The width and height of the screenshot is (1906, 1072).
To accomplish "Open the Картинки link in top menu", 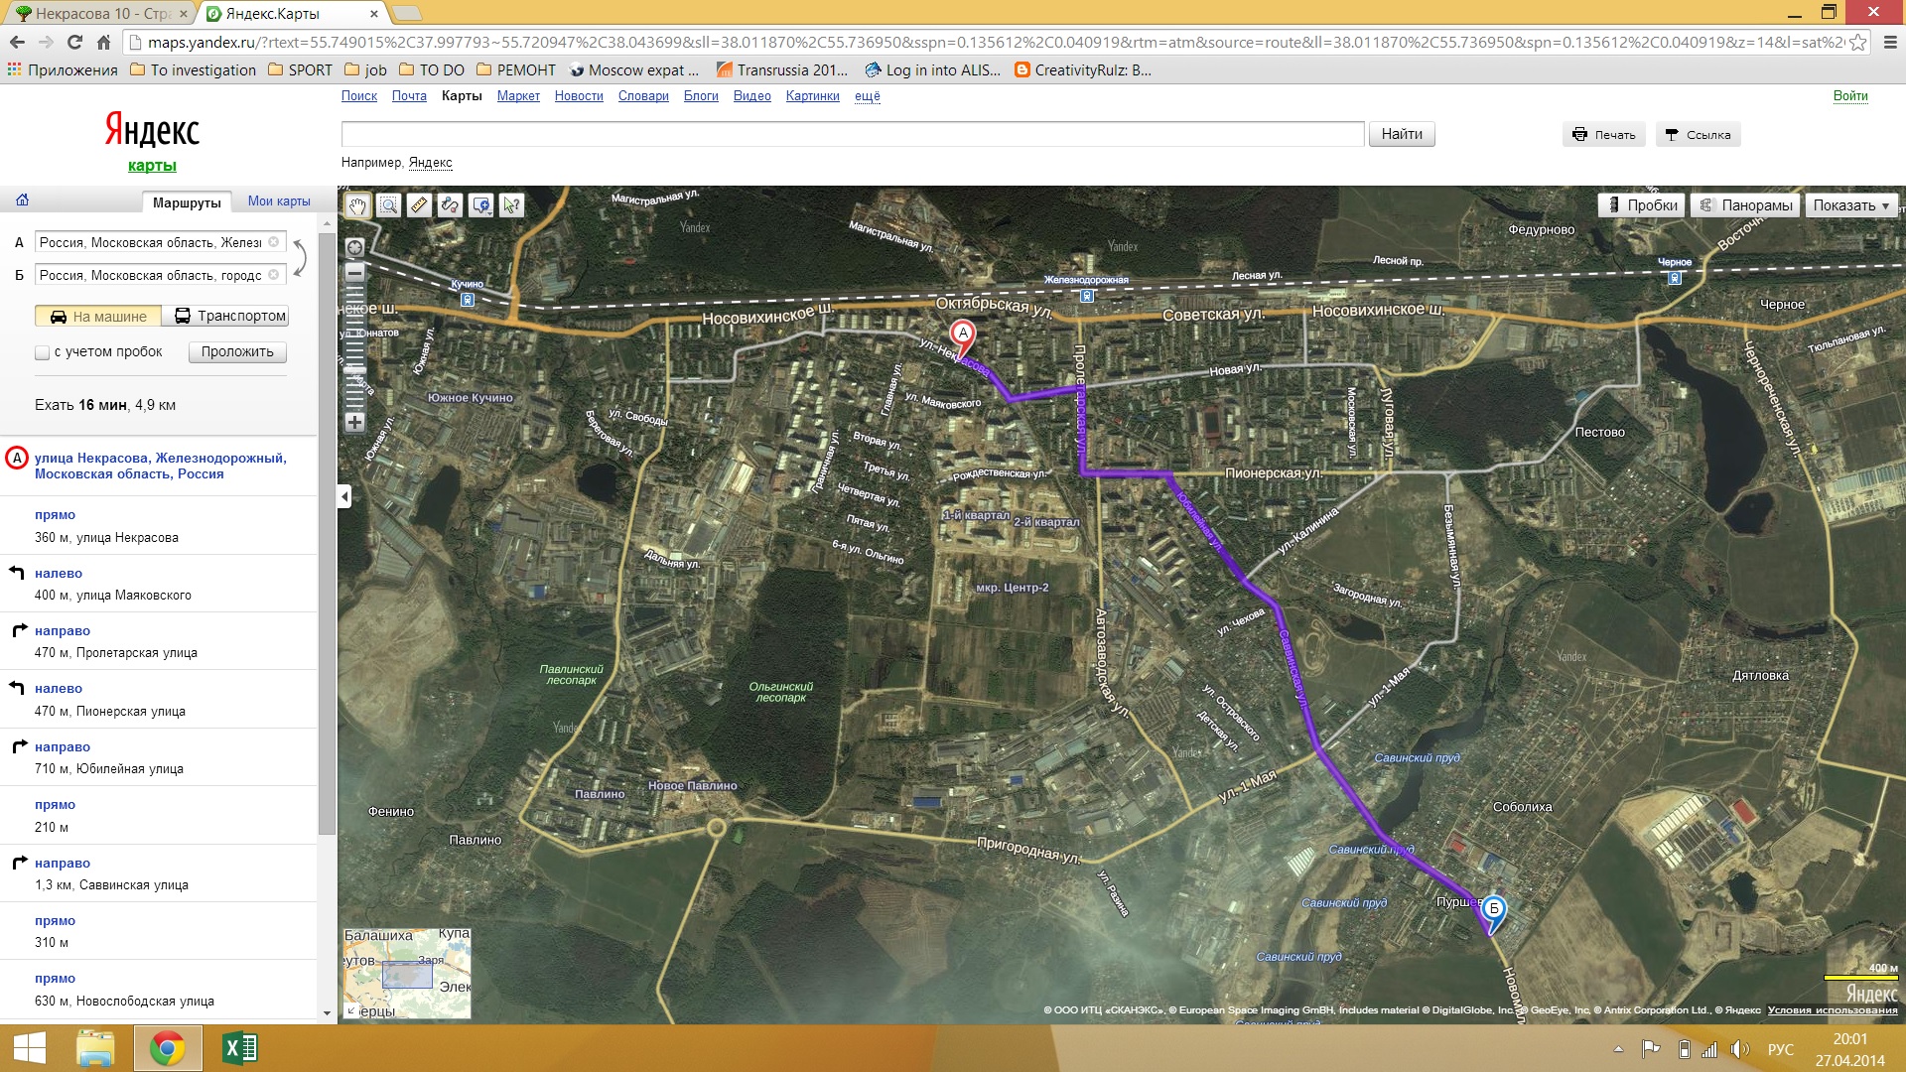I will pyautogui.click(x=812, y=96).
